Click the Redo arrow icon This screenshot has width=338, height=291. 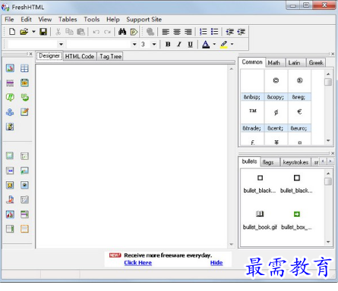(107, 32)
